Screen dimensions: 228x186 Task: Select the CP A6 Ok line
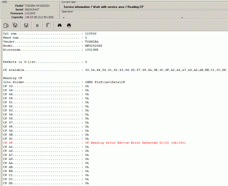point(46,151)
